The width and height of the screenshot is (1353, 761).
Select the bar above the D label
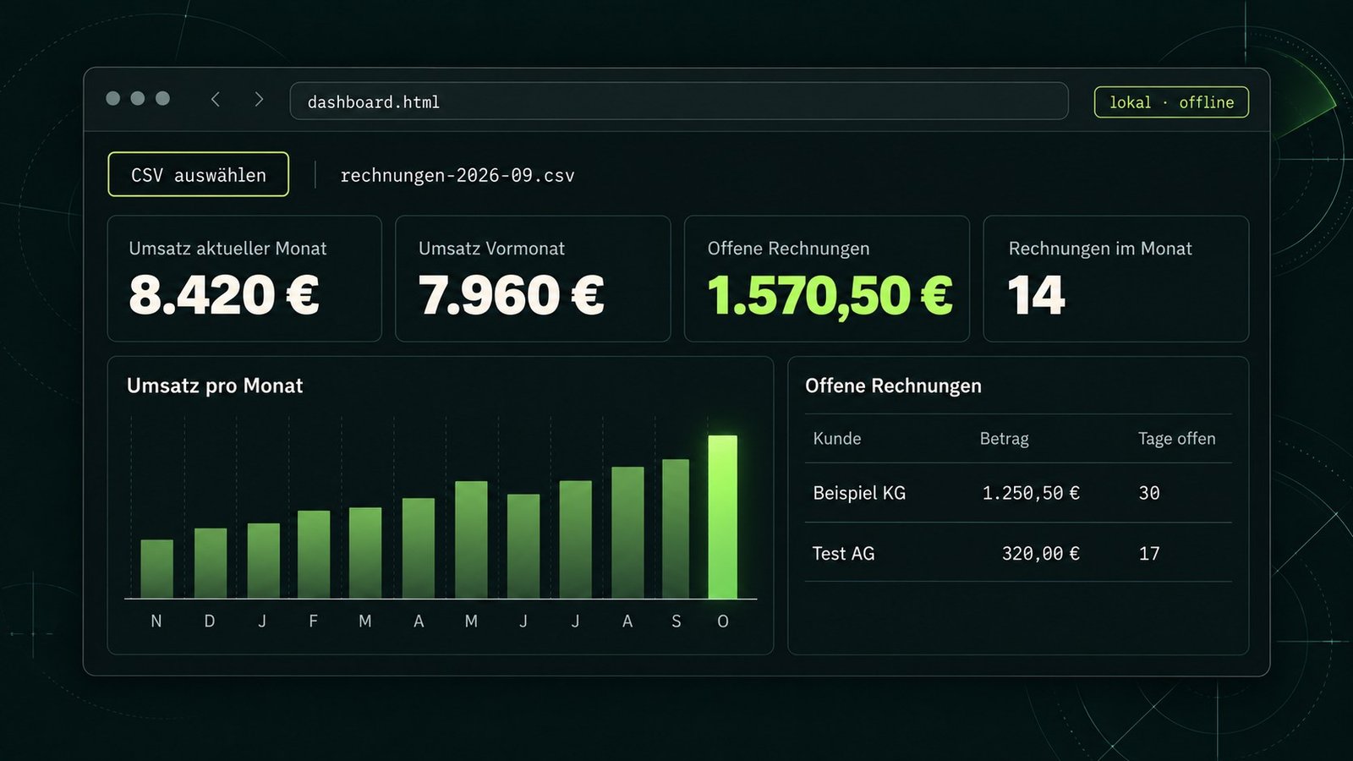tap(211, 564)
